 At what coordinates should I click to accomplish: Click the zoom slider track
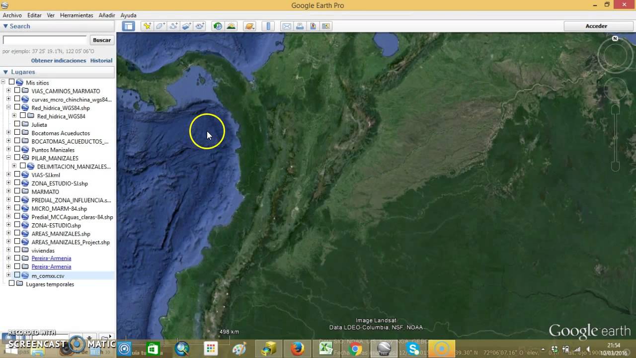coord(615,138)
